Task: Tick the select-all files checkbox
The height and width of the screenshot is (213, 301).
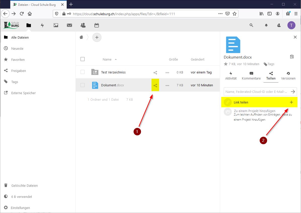Action: (x=83, y=59)
